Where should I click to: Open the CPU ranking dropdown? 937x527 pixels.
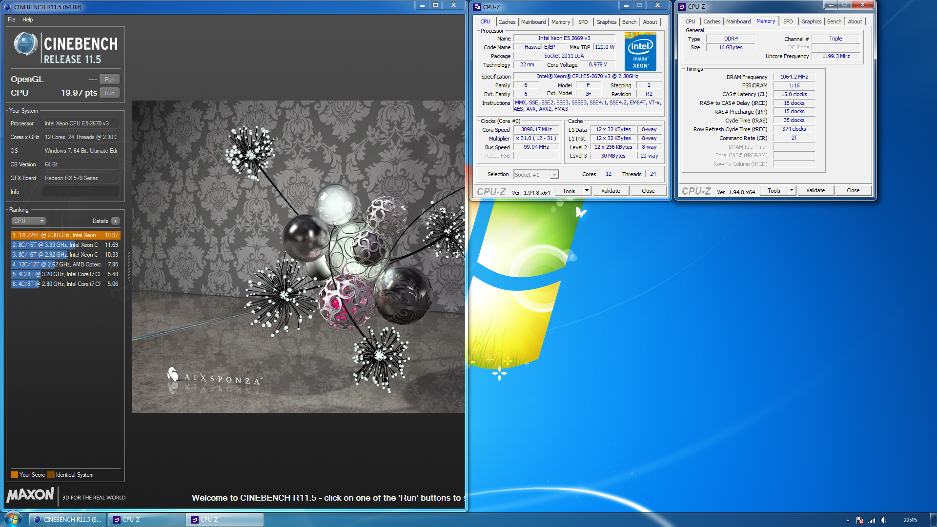point(28,221)
